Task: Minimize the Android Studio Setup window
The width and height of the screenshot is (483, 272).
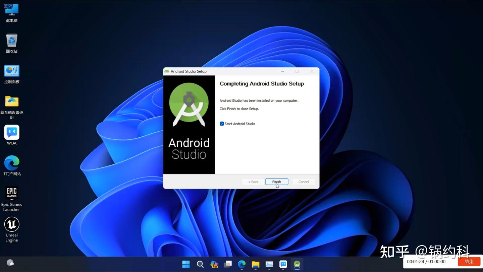Action: tap(282, 71)
